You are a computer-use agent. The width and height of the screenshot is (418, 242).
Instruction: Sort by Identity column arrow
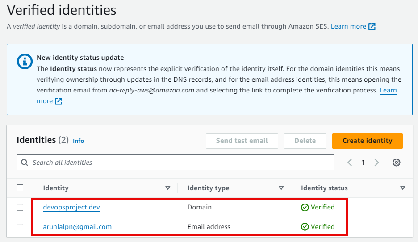pos(167,188)
